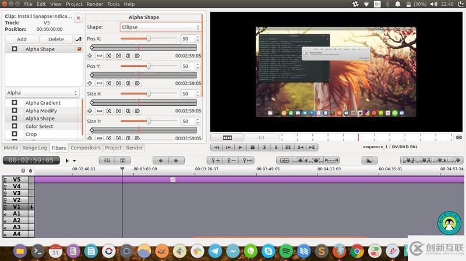466x261 pixels.
Task: Toggle all filters on/off button
Action: pyautogui.click(x=79, y=40)
